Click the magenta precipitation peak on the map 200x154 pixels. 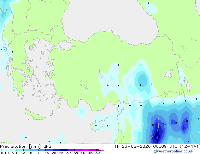[157, 137]
